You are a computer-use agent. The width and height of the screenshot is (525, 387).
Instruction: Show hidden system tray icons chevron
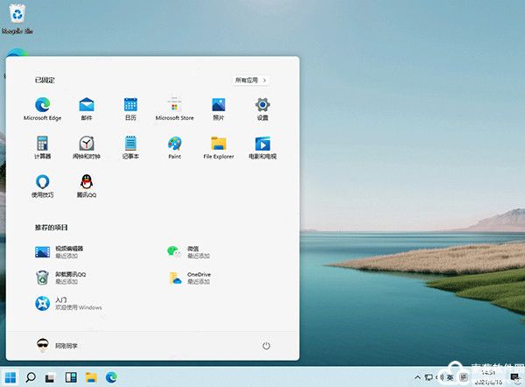point(417,377)
